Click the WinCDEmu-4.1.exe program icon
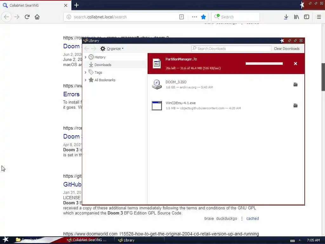Screen dimensions: 325x244 [157, 105]
